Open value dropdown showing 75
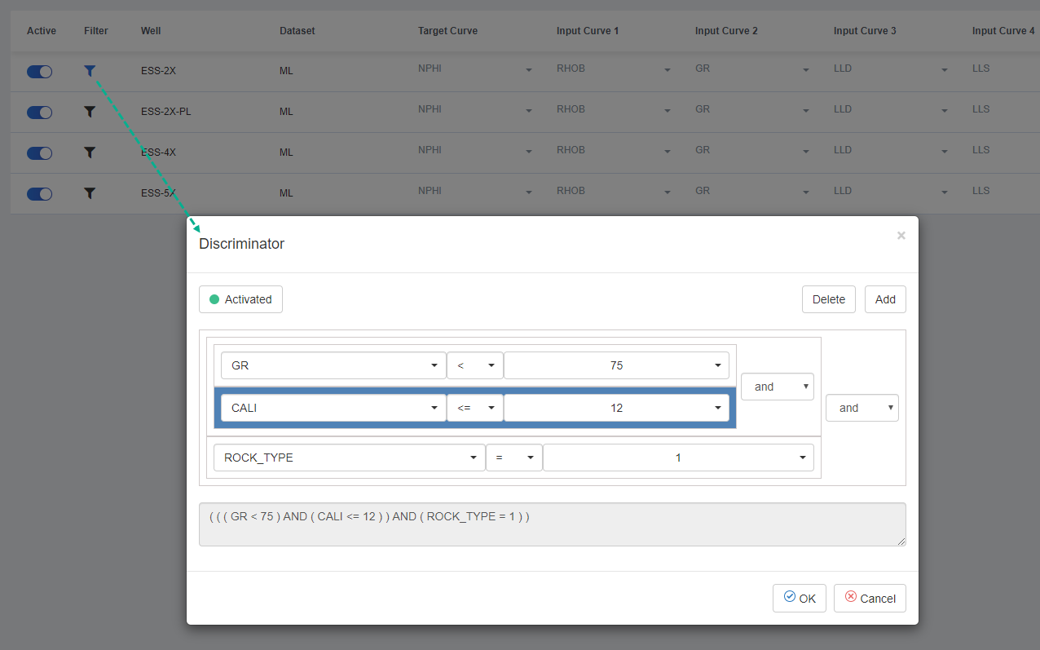Image resolution: width=1040 pixels, height=650 pixels. pos(616,365)
